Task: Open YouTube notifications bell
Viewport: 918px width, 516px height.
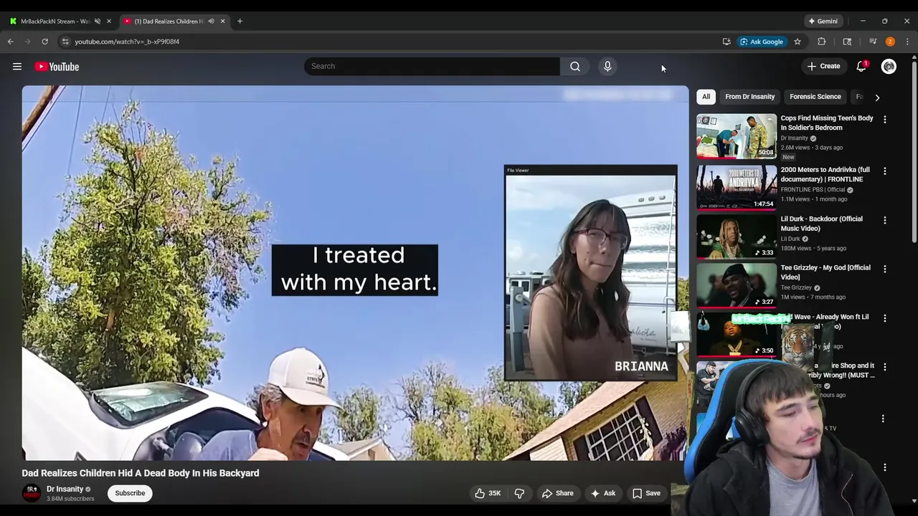Action: pyautogui.click(x=861, y=67)
